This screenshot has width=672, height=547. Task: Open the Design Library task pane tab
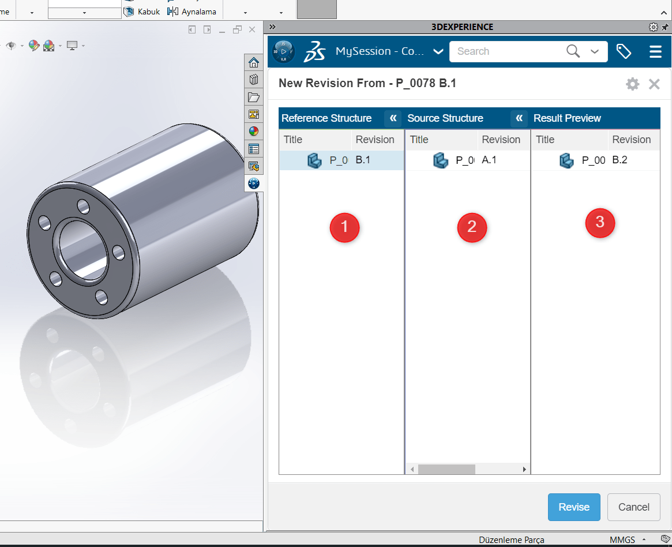pyautogui.click(x=254, y=80)
